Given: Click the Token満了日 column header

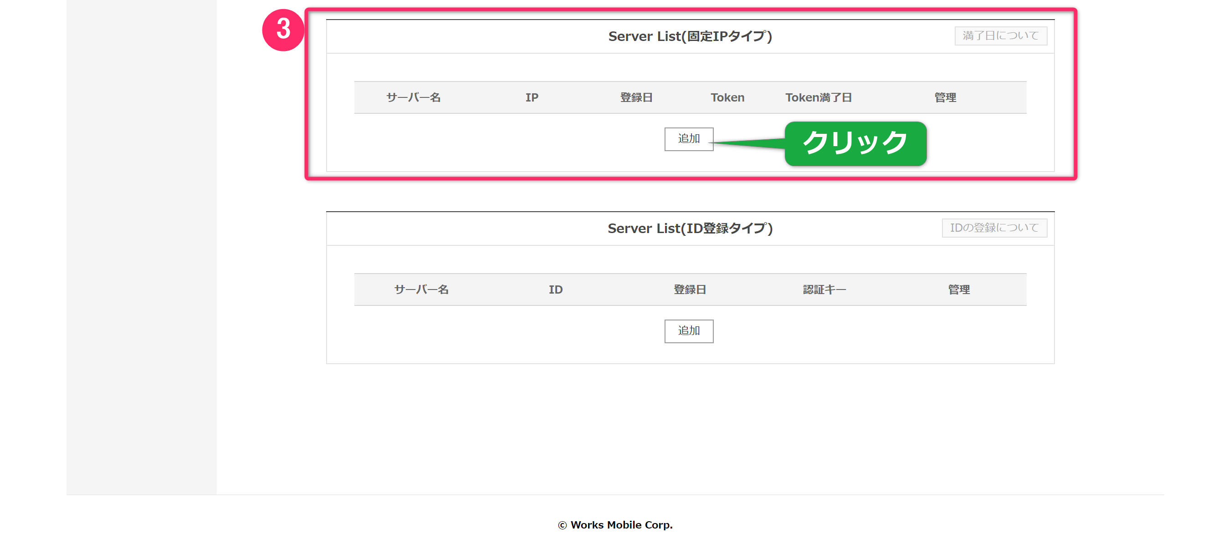Looking at the screenshot, I should click(x=818, y=98).
